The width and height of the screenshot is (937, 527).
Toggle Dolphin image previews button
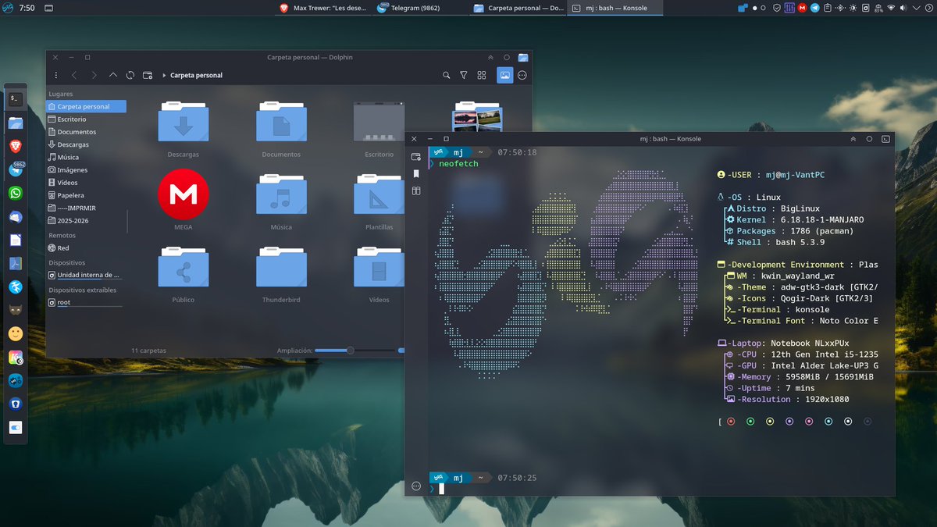[x=505, y=75]
